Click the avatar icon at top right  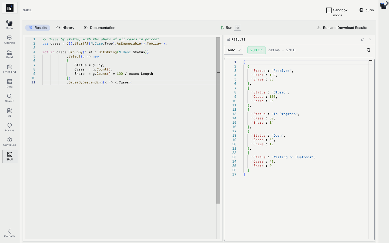(384, 5)
